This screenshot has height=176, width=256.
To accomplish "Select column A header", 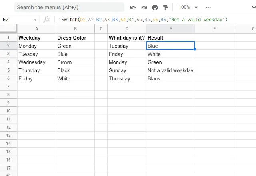I will point(36,29).
